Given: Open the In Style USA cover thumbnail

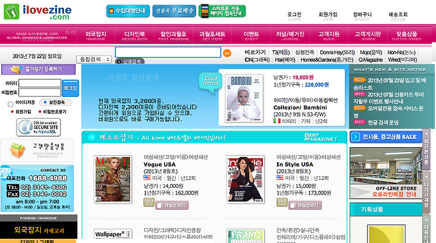Looking at the screenshot, I should tap(245, 179).
